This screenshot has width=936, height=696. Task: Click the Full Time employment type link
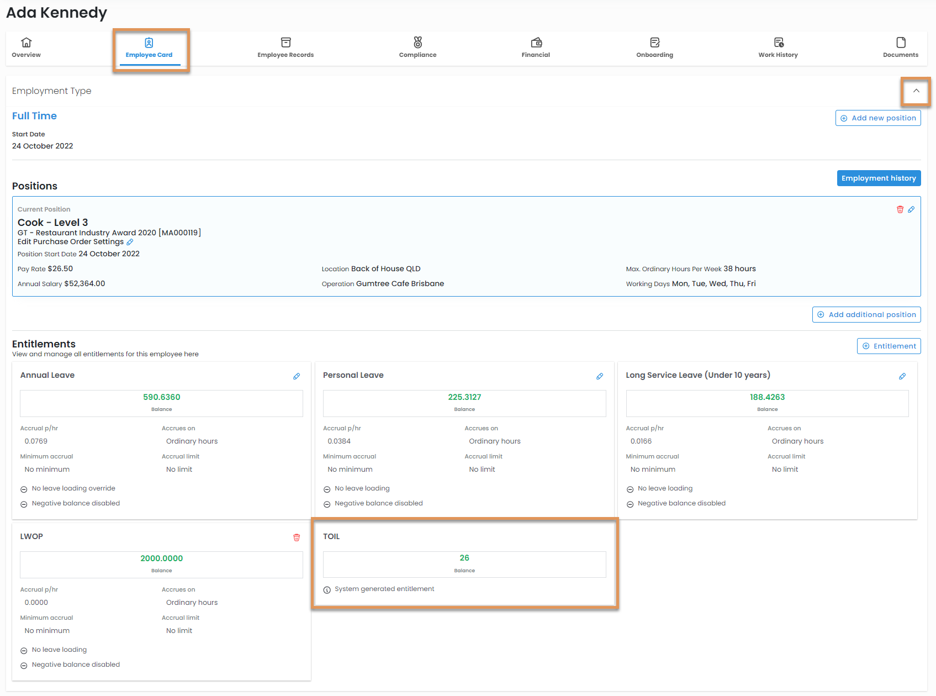tap(34, 116)
